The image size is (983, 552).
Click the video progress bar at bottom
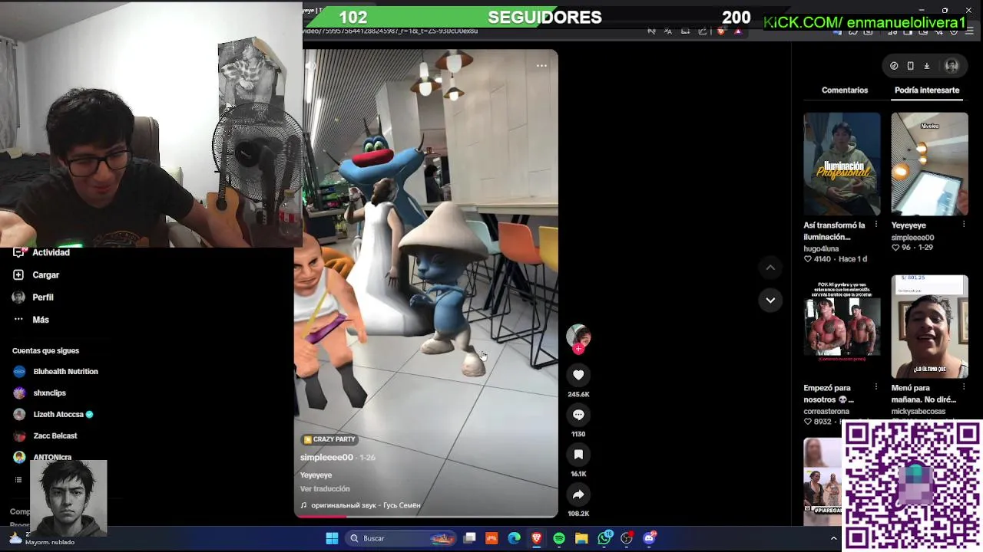(426, 516)
